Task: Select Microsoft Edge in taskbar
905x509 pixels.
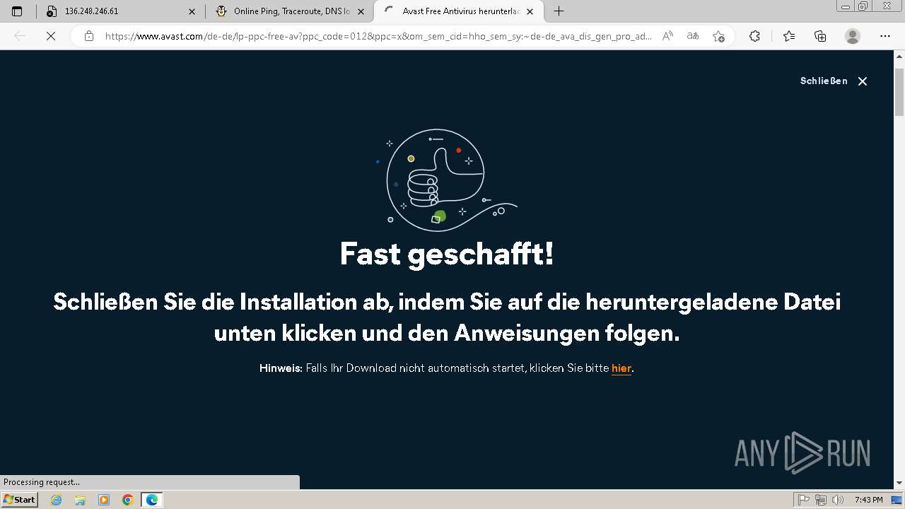Action: [152, 500]
